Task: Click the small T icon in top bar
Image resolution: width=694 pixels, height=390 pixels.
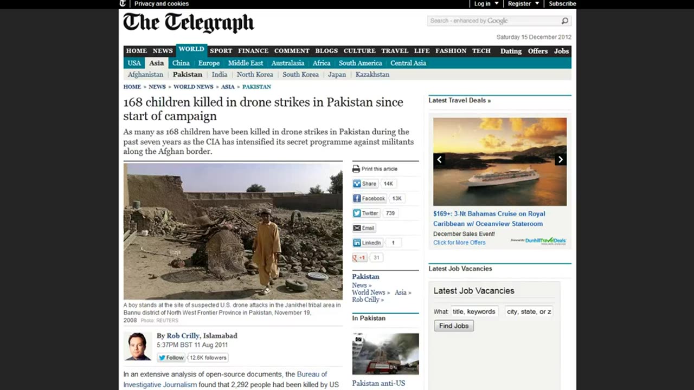Action: pyautogui.click(x=123, y=4)
